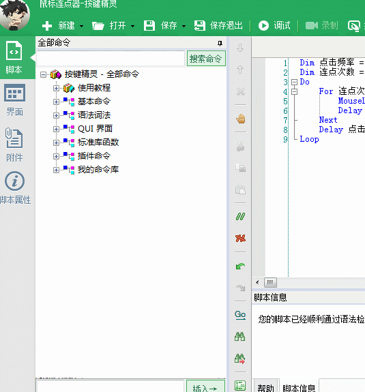
Task: Select 标准库函数 in command tree
Action: pyautogui.click(x=98, y=142)
